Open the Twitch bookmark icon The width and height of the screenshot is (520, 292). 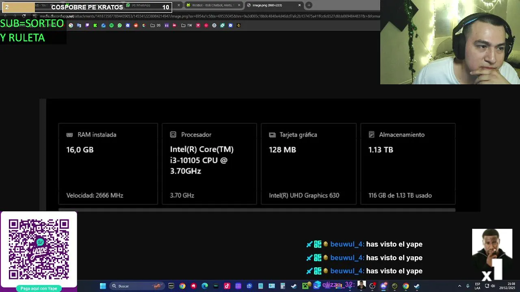click(x=87, y=25)
